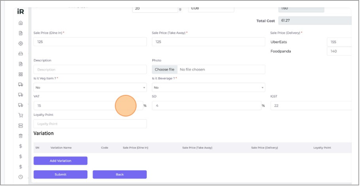Click the Add Variation button
Viewport: 362px width, 190px height.
coord(60,161)
